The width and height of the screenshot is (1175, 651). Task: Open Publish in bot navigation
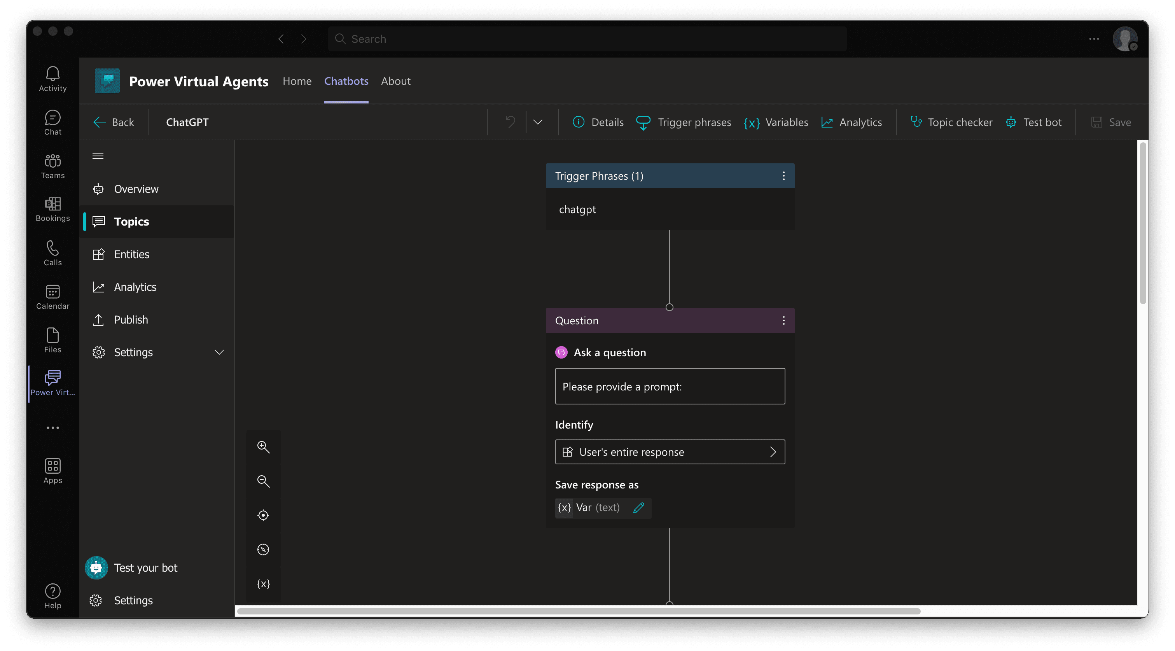(x=157, y=319)
